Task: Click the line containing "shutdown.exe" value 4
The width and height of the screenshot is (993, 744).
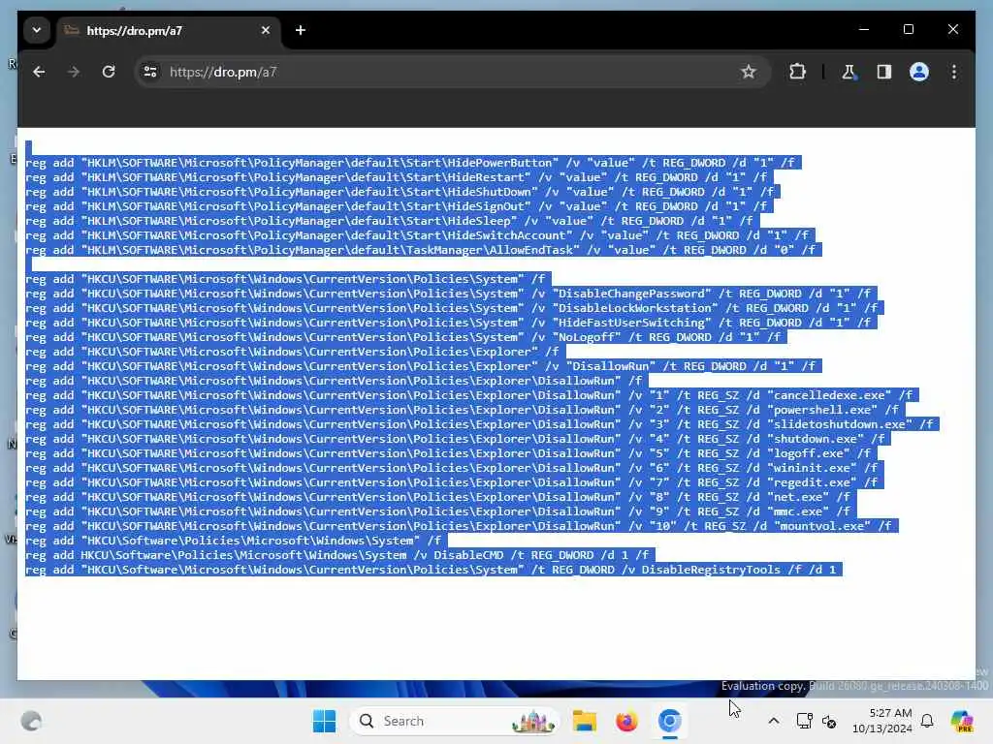Action: tap(458, 439)
